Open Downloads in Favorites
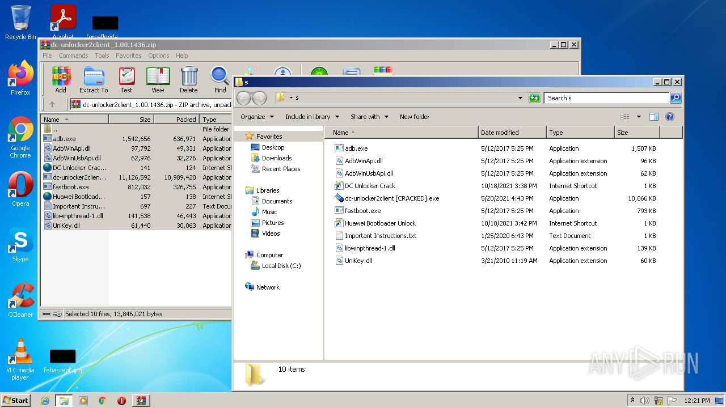 coord(277,158)
